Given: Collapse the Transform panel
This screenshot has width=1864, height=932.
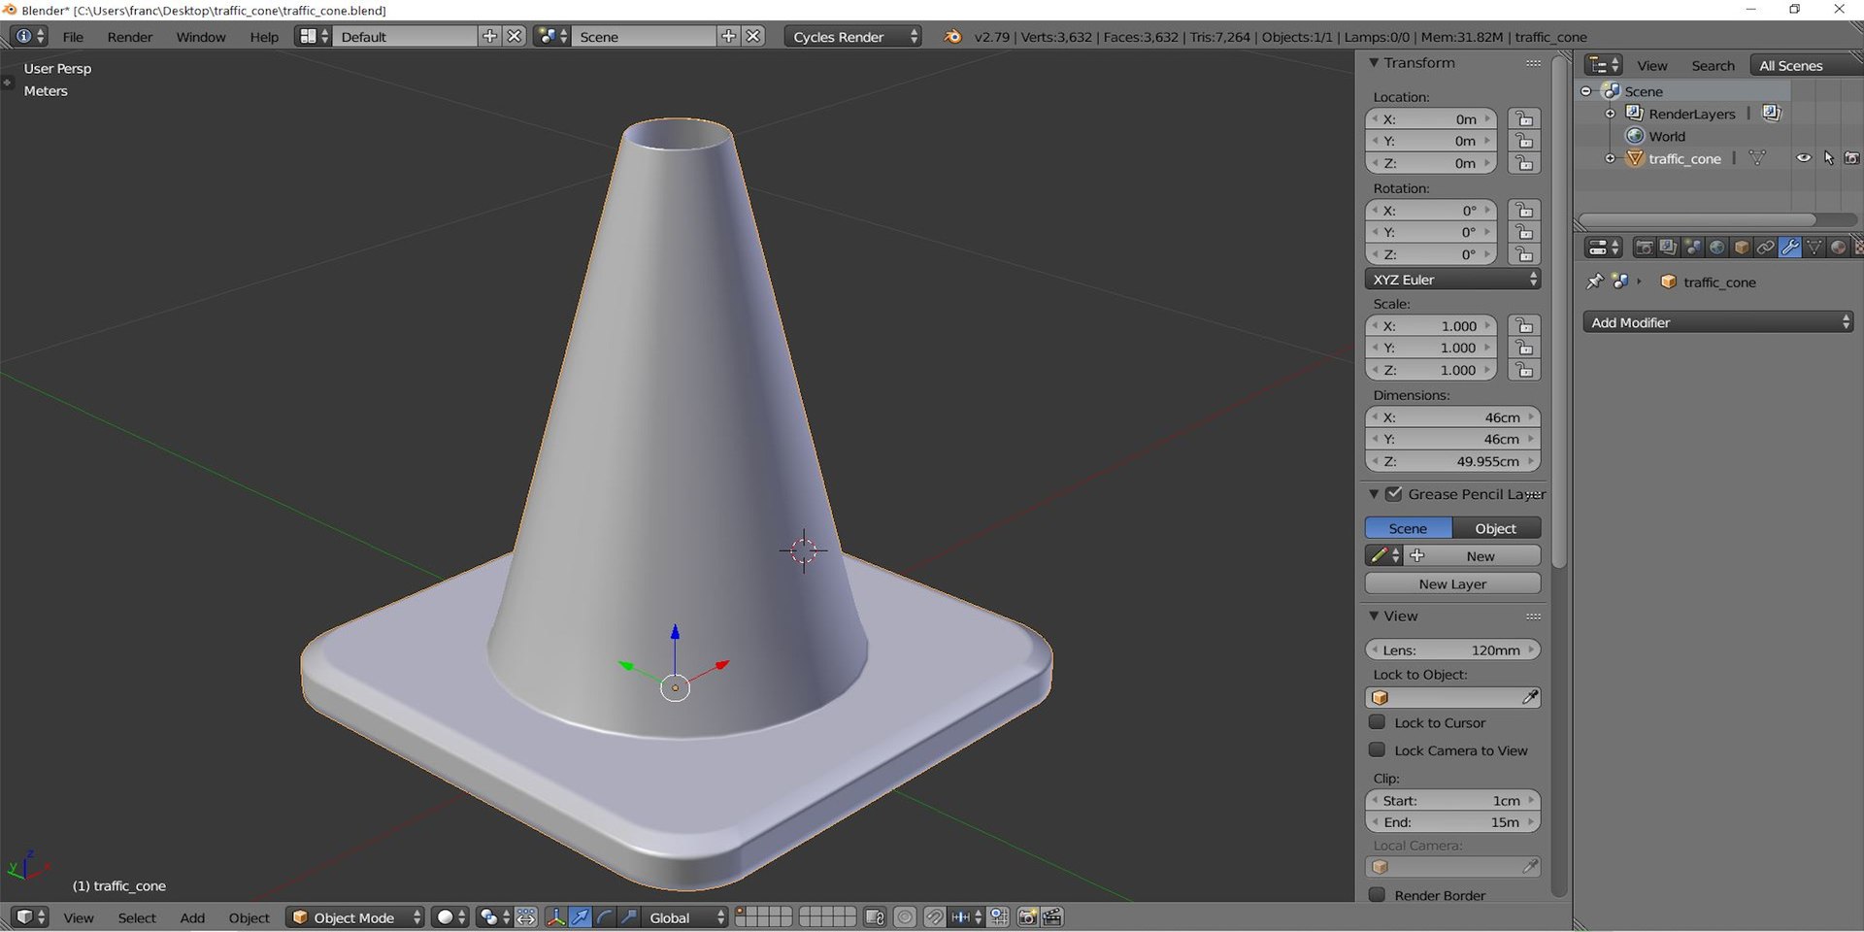Looking at the screenshot, I should [1374, 63].
